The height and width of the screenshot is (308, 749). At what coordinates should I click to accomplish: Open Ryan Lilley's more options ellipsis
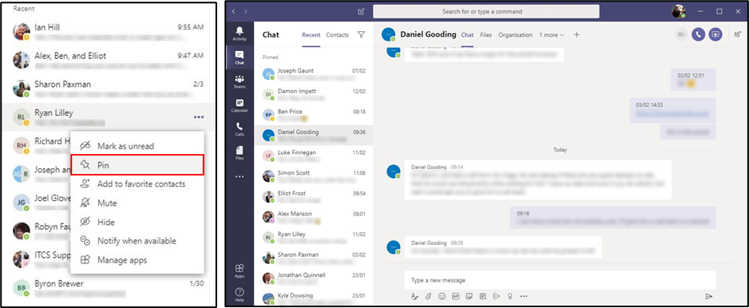coord(199,117)
